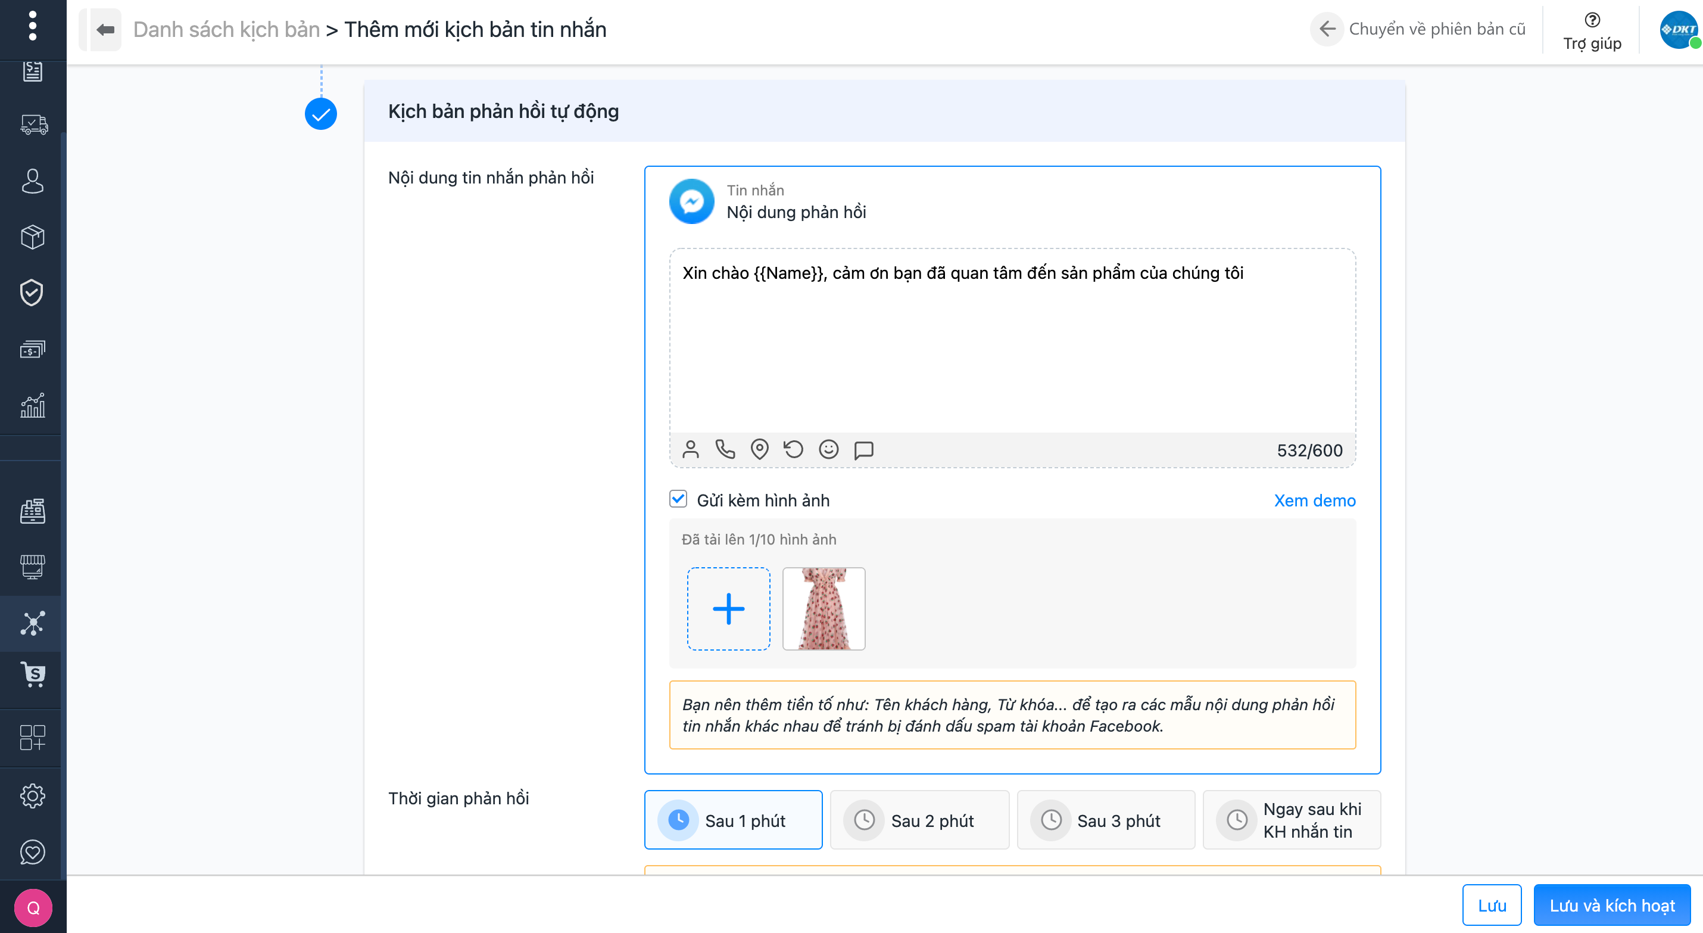The image size is (1703, 933).
Task: Go to 'Danh sách kịch bản' breadcrumb
Action: [226, 30]
